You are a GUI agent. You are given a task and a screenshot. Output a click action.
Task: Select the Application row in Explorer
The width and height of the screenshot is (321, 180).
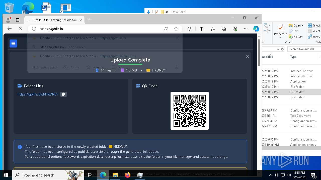point(291,81)
